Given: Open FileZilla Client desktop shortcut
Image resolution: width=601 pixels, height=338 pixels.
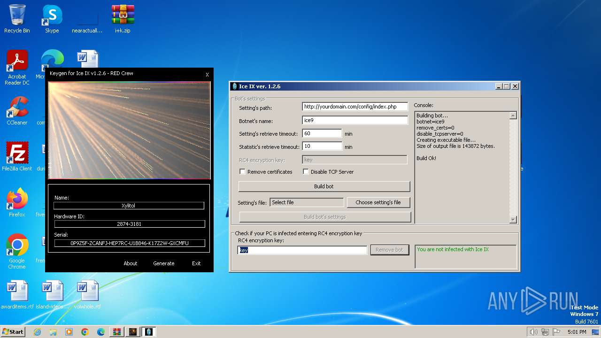Looking at the screenshot, I should pos(17,157).
